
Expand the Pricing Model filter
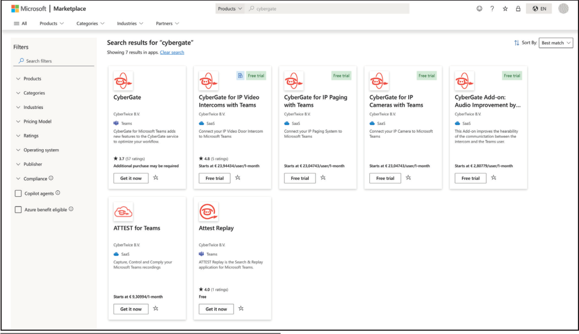point(37,121)
